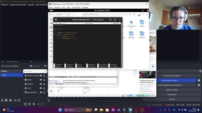Open the terminal hamburger menu
Viewport: 202px width, 113px height.
115,19
